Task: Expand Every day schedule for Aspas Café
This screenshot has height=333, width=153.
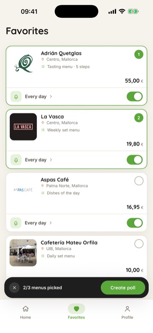Action: 38,223
